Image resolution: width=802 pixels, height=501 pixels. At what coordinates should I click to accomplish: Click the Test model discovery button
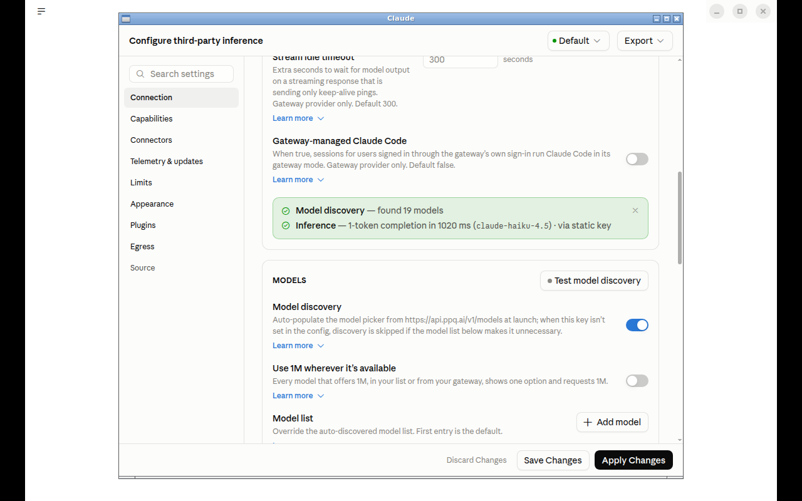pyautogui.click(x=594, y=281)
